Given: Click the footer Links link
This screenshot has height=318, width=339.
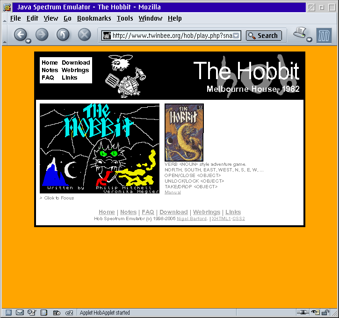Looking at the screenshot, I should pyautogui.click(x=233, y=212).
